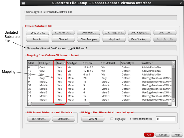Sort table by SonOther column header
The height and width of the screenshot is (138, 184).
pos(156,63)
